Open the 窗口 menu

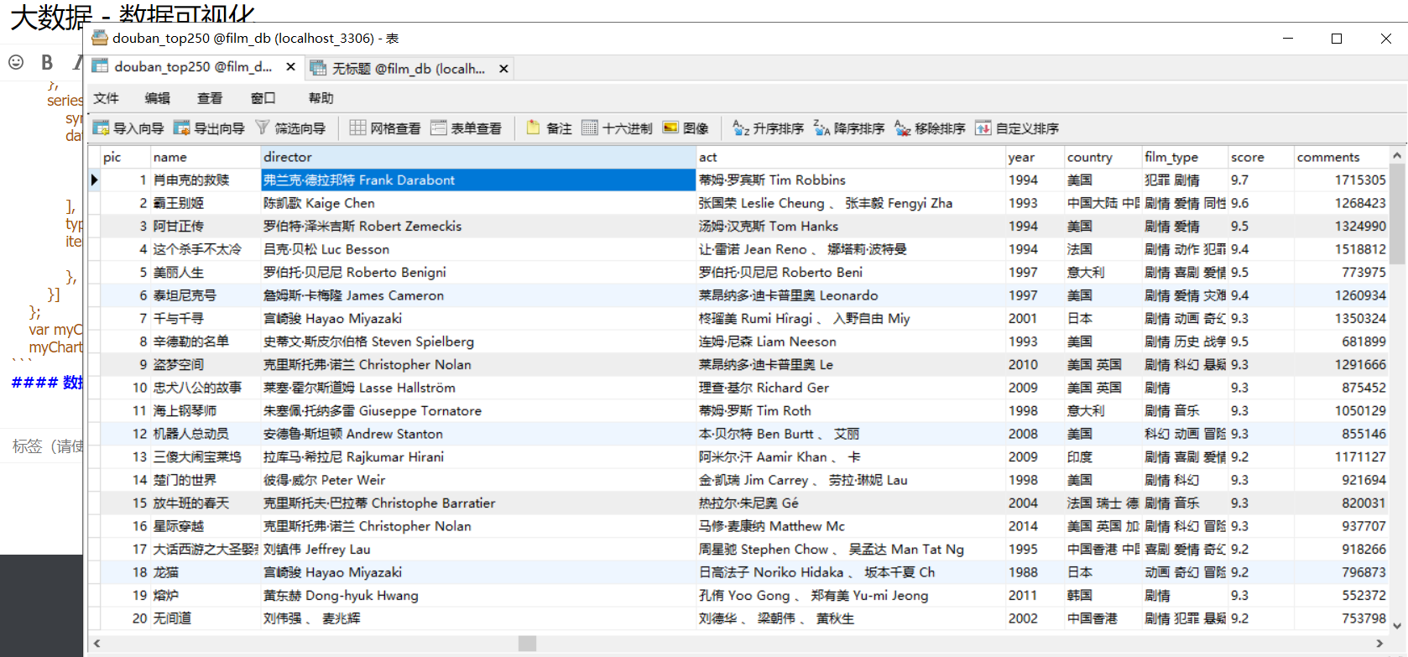coord(263,98)
